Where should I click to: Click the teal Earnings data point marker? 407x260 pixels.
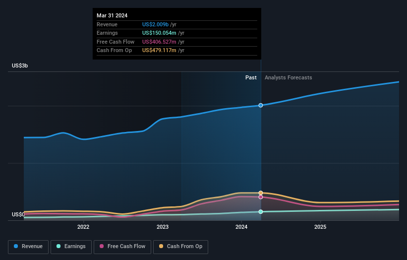coord(261,212)
